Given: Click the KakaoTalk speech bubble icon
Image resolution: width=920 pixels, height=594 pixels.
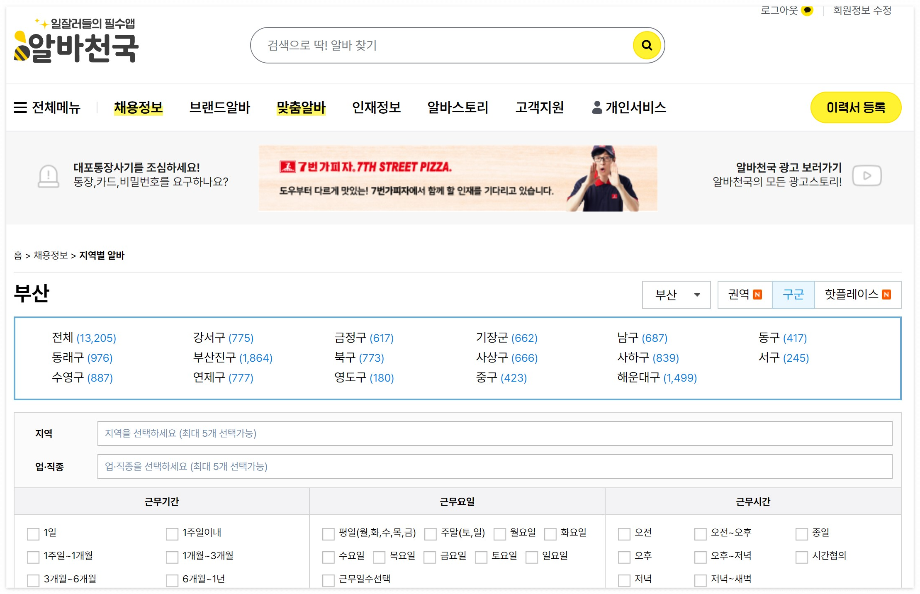Looking at the screenshot, I should pyautogui.click(x=807, y=10).
